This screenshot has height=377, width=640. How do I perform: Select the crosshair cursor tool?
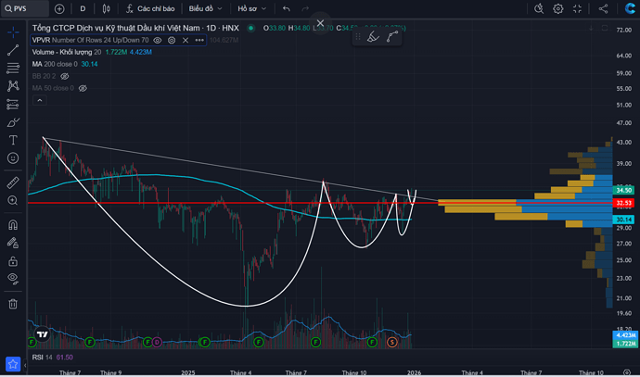pos(13,31)
